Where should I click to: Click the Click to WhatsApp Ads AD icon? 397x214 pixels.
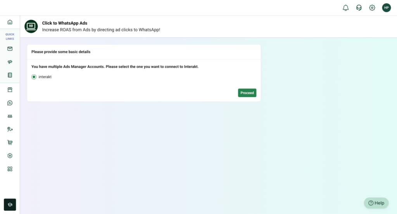31,26
